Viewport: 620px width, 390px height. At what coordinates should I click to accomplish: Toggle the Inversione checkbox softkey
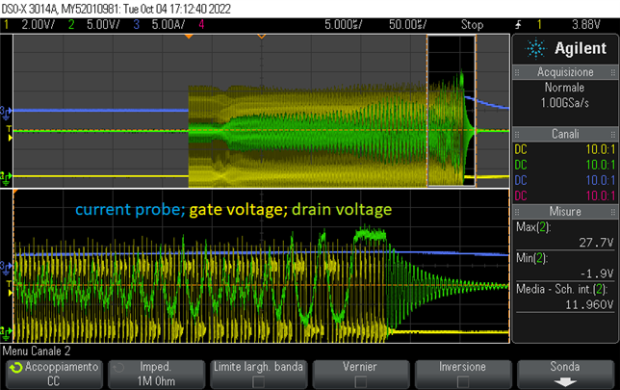click(463, 381)
